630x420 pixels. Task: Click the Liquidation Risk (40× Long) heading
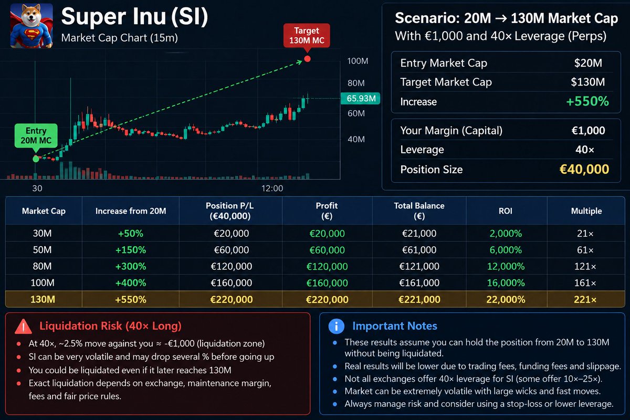coord(110,326)
